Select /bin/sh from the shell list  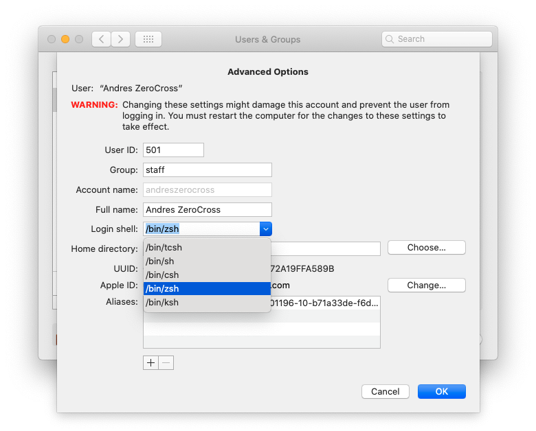(207, 261)
